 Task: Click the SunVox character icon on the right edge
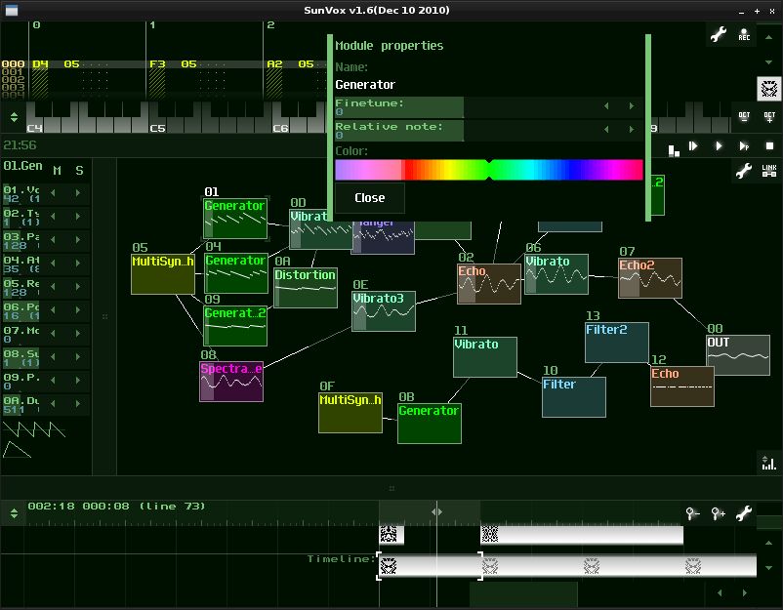point(769,88)
